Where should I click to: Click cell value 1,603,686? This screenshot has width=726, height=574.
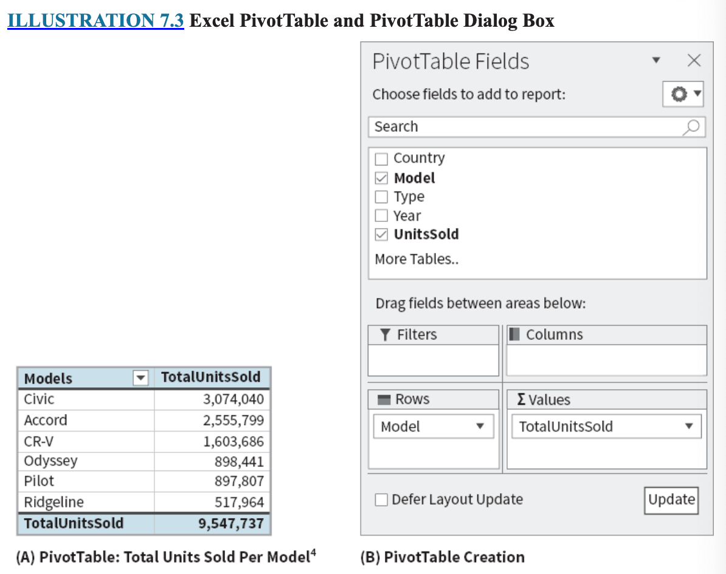(233, 441)
